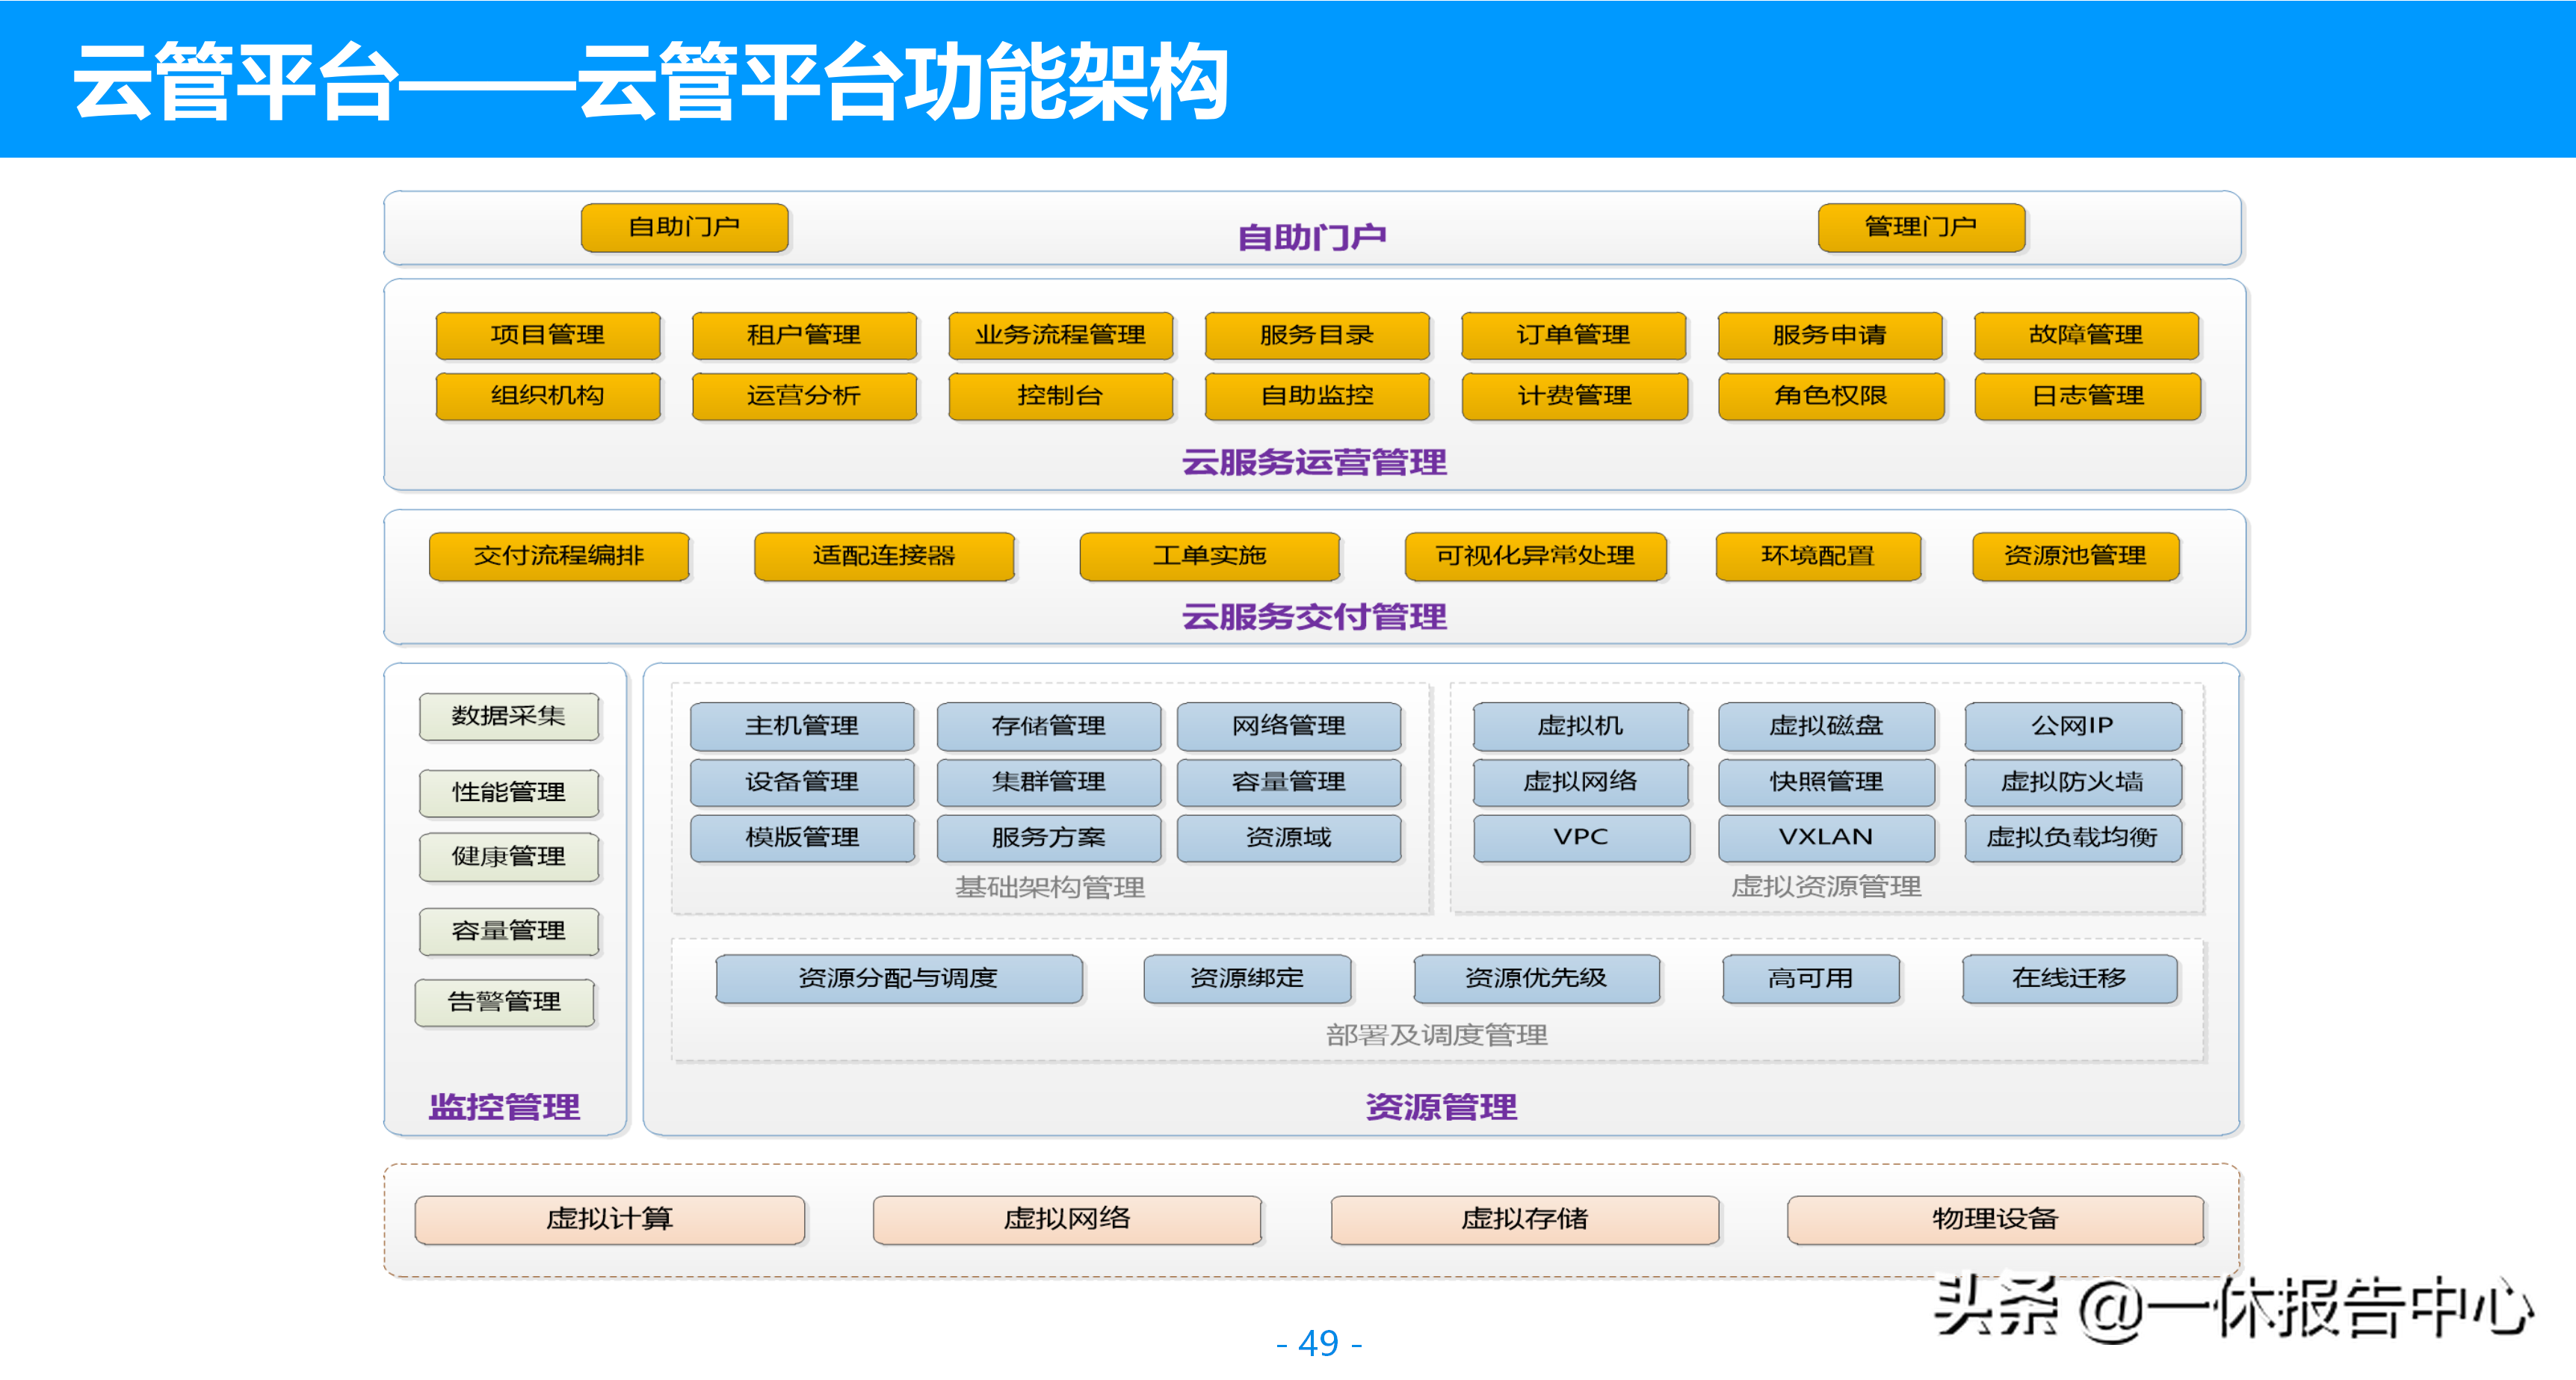Image resolution: width=2576 pixels, height=1380 pixels.
Task: Select the 服务方案 blue box
Action: click(x=1048, y=838)
